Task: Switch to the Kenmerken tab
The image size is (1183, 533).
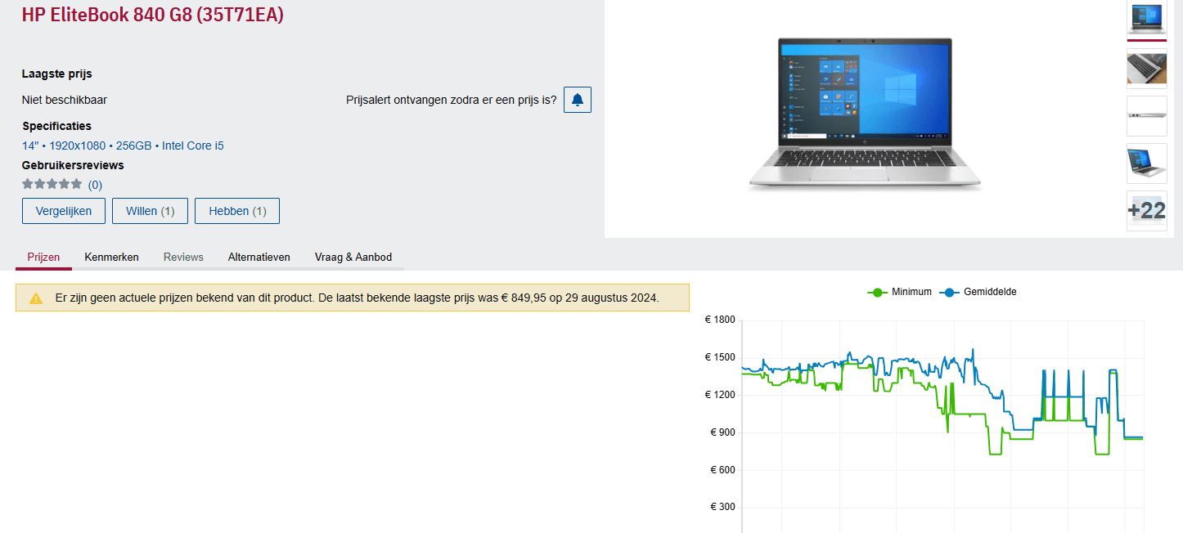Action: 111,257
